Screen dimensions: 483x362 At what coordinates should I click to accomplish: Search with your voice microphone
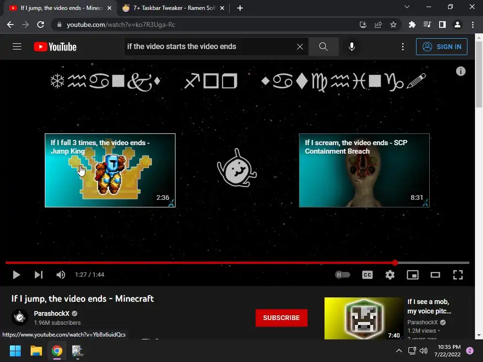(352, 47)
